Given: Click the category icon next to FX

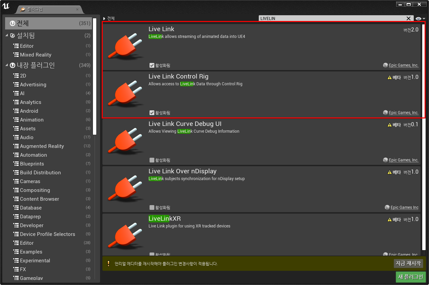Looking at the screenshot, I should pyautogui.click(x=16, y=269).
